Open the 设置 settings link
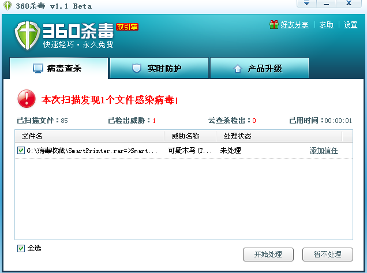The width and height of the screenshot is (367, 273). 350,25
